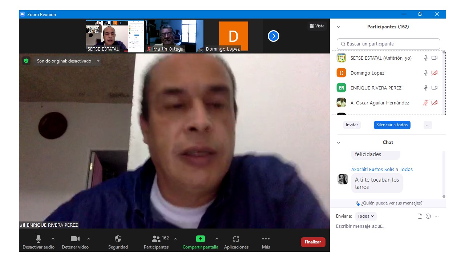Stop camera with Detener vídeo

[x=75, y=239]
